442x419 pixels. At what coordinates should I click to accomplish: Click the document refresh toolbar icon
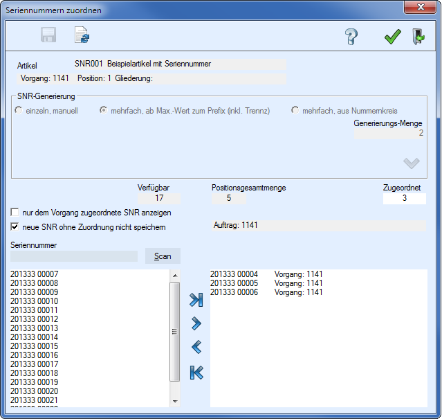click(x=82, y=36)
